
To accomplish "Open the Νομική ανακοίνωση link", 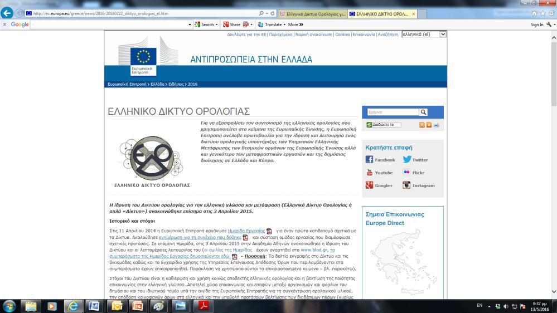I will pos(314,35).
